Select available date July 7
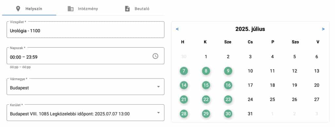The width and height of the screenshot is (335, 127). coord(184,71)
